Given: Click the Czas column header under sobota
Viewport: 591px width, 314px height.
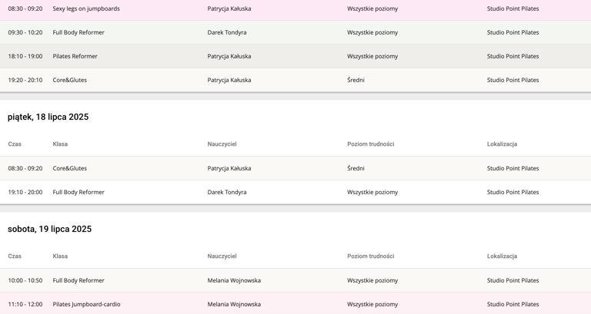Looking at the screenshot, I should pos(15,256).
